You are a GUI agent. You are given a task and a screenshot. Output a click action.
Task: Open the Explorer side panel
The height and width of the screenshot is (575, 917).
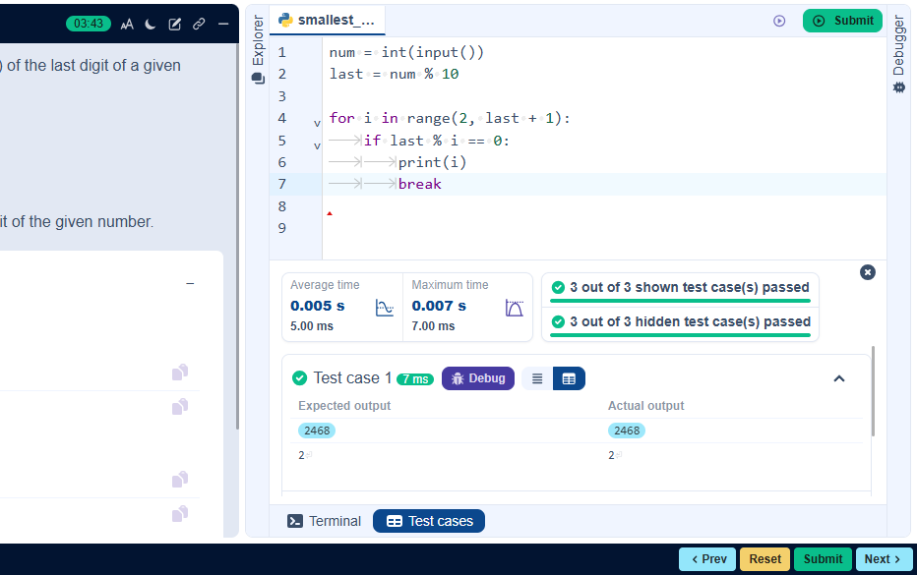point(258,49)
